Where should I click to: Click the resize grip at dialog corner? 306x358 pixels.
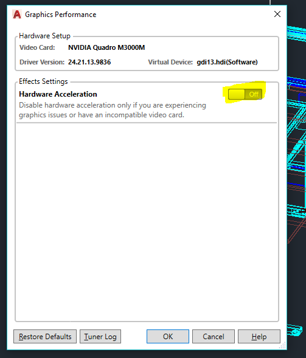283,346
